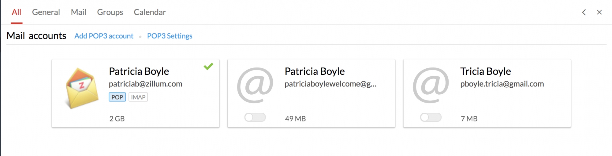Enable the patriciaboylewelcome account toggle
Screen dimensions: 612x156
[255, 117]
